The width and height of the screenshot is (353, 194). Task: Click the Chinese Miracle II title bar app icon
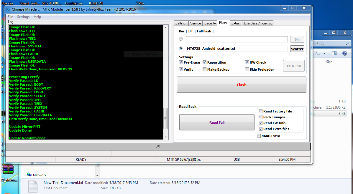coord(8,9)
